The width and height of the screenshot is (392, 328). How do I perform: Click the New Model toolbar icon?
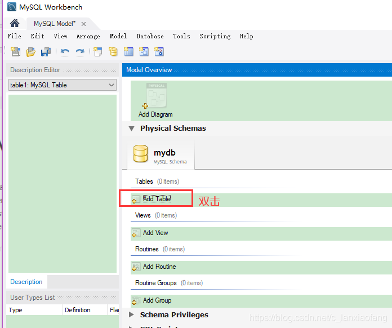click(15, 52)
